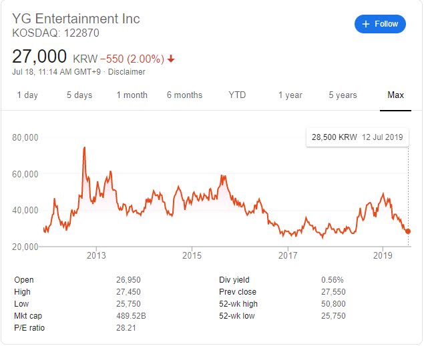The height and width of the screenshot is (346, 424).
Task: Click the Prev close label
Action: coord(238,292)
